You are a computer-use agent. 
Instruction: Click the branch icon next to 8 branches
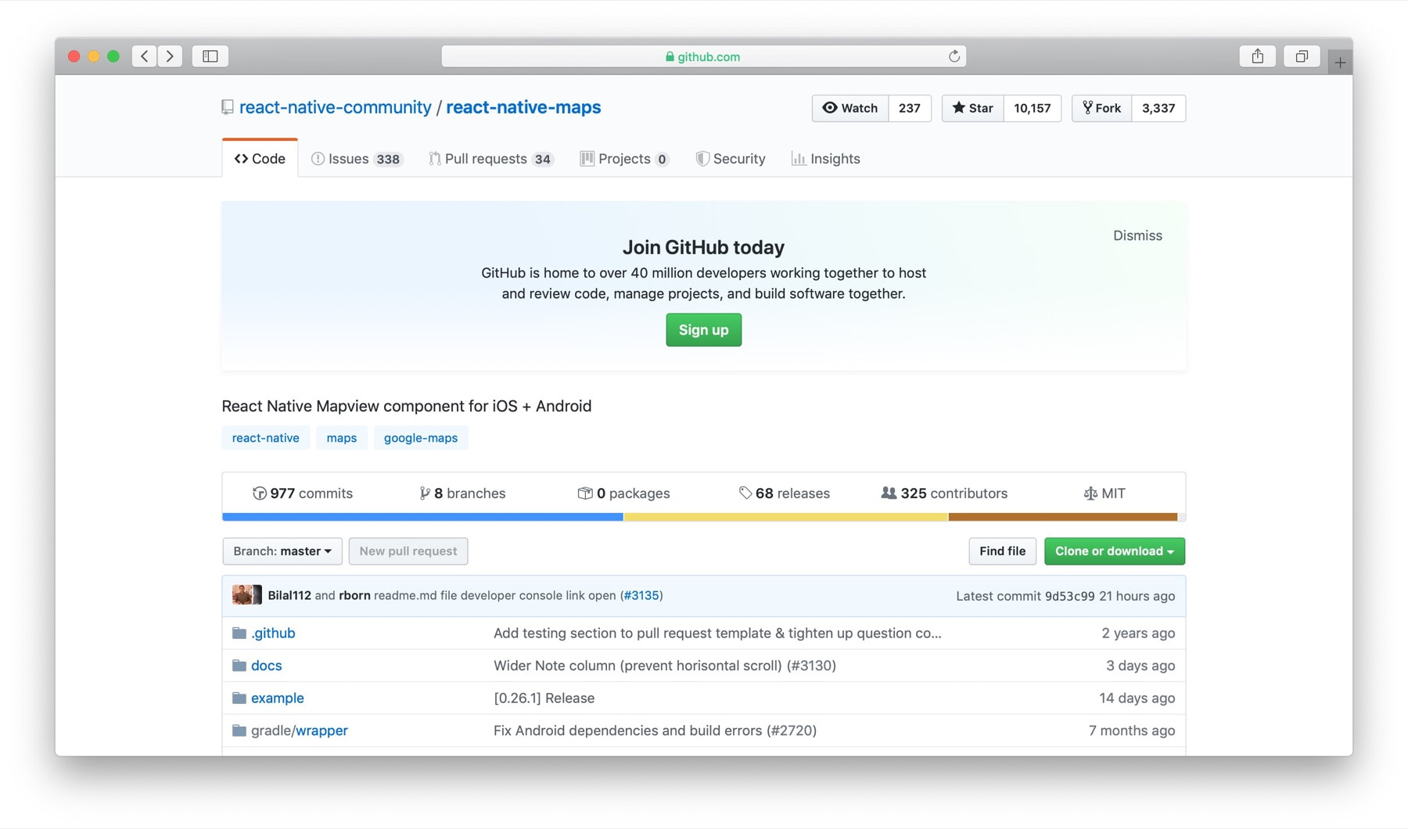[425, 493]
